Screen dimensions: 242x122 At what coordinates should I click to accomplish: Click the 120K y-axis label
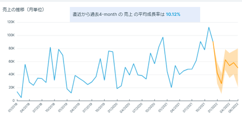tap(11, 23)
